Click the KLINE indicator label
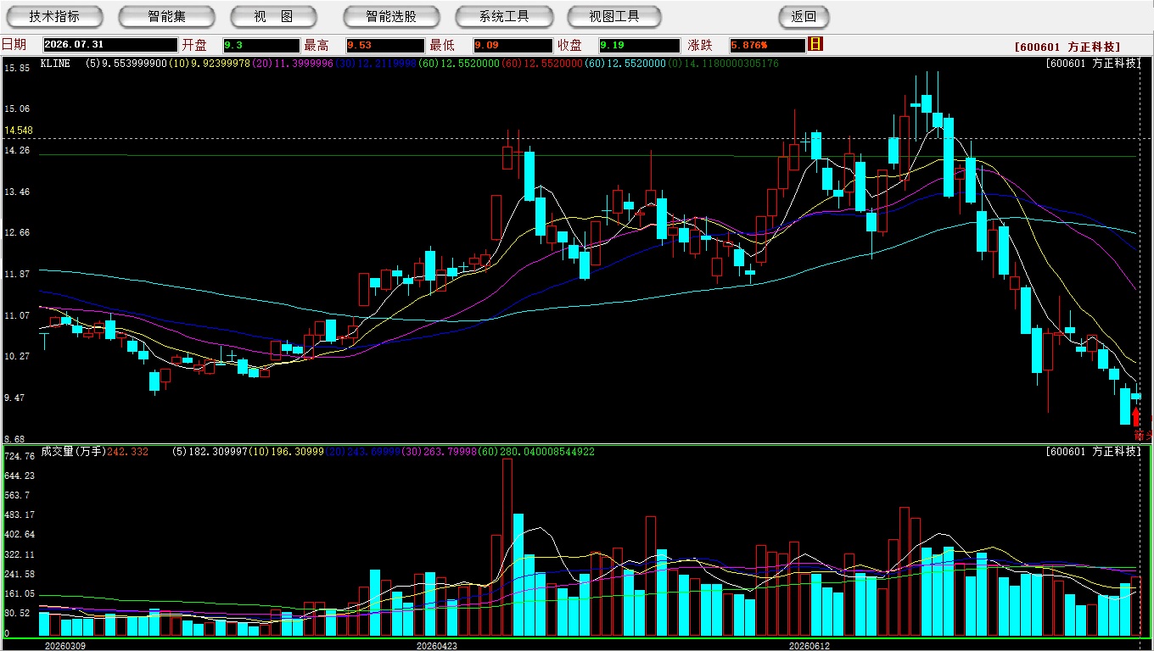Viewport: 1154px width, 651px height. click(55, 64)
